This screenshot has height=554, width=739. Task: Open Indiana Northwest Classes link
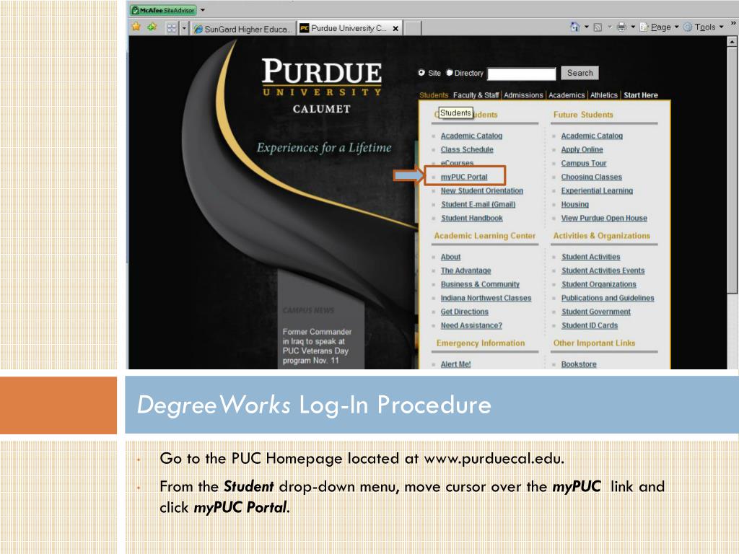(x=486, y=298)
